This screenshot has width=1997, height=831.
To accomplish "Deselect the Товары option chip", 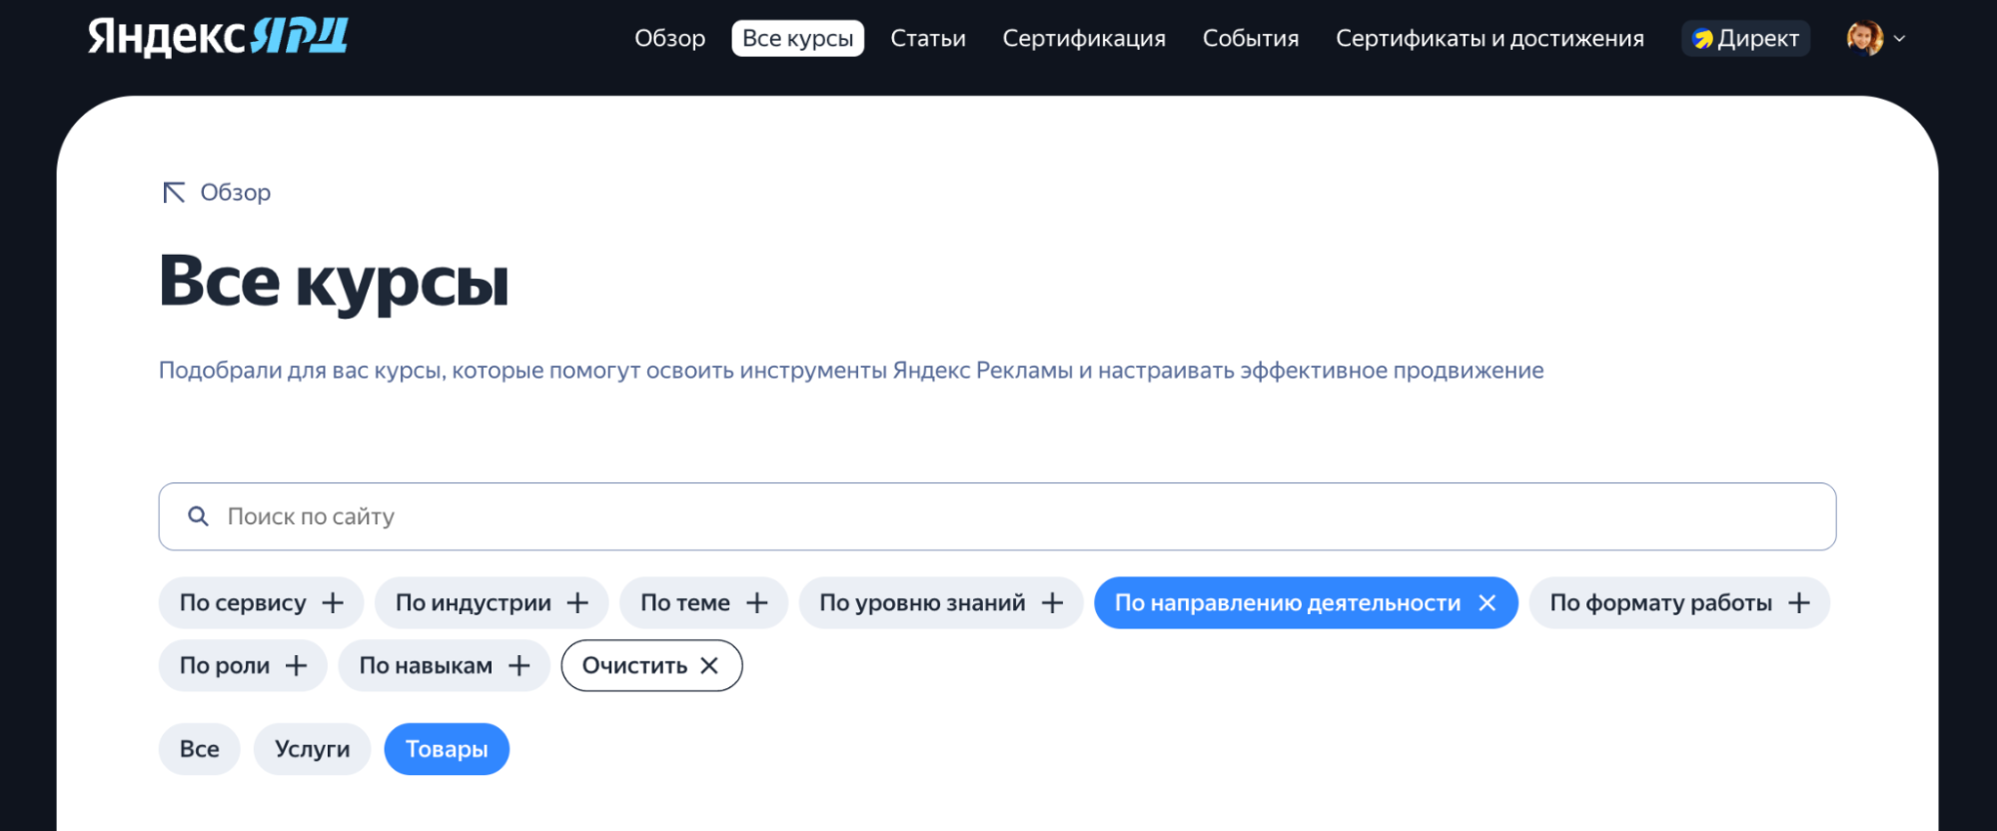I will point(447,749).
